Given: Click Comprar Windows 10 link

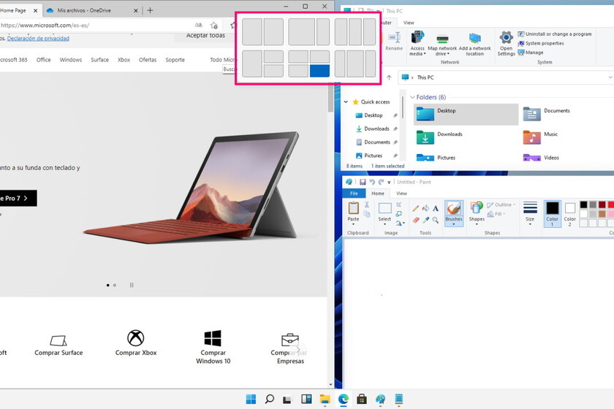Looking at the screenshot, I should pyautogui.click(x=213, y=347).
